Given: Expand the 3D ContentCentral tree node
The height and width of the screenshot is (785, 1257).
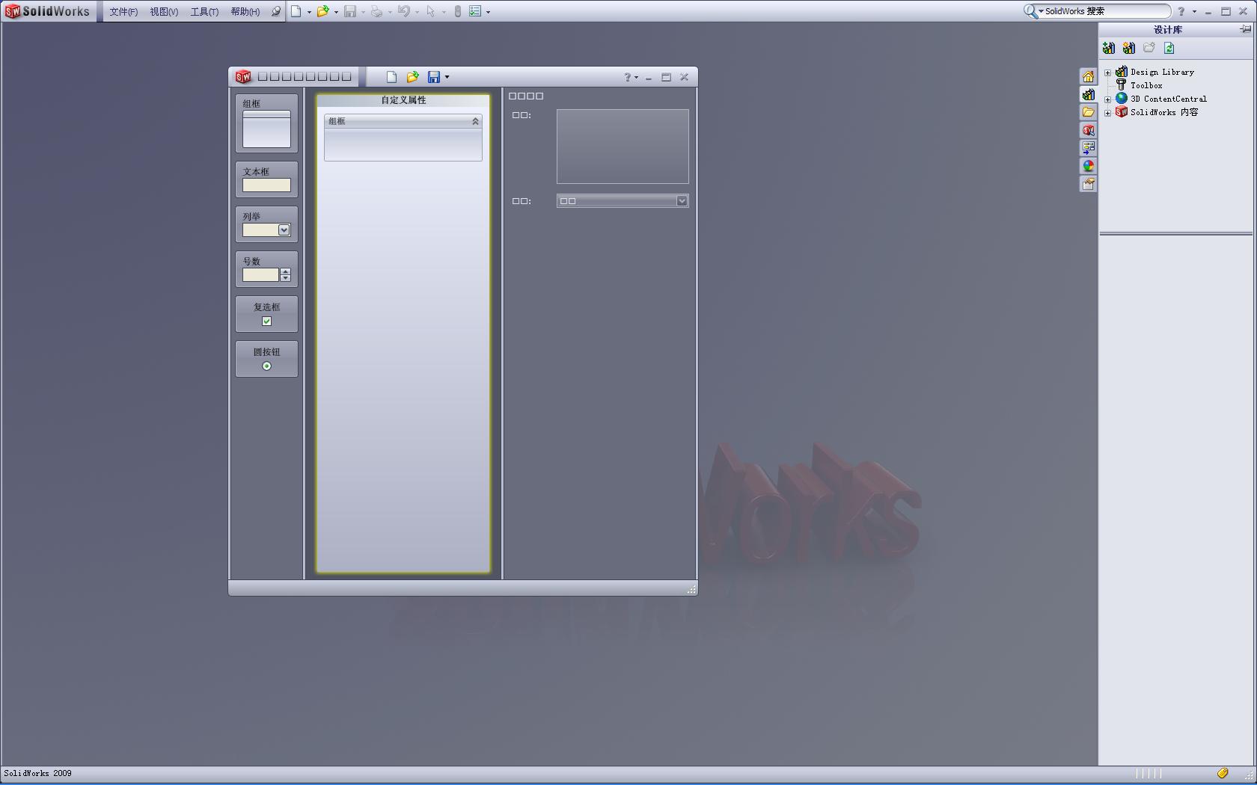Looking at the screenshot, I should [x=1108, y=99].
